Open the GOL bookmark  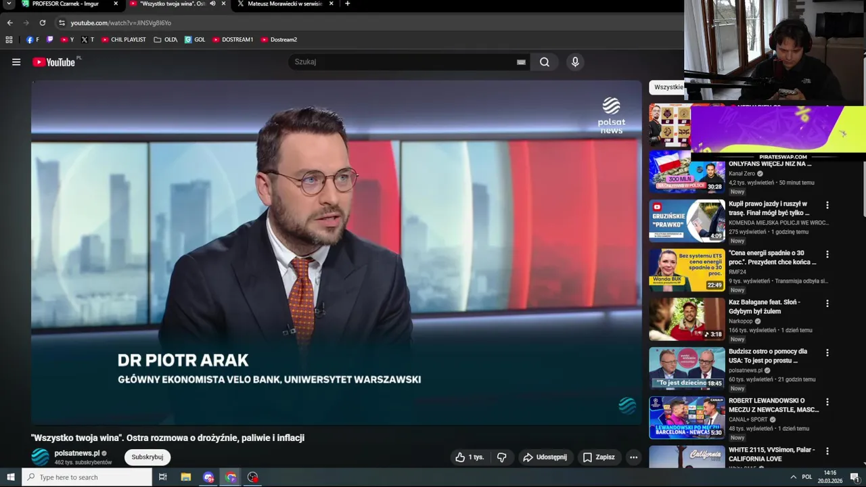(195, 40)
